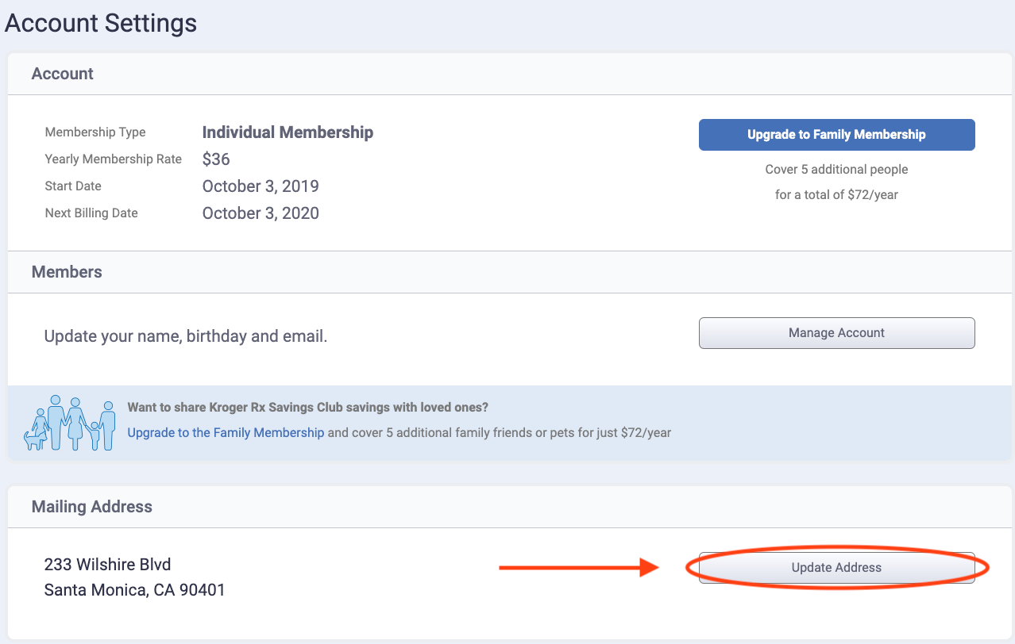Select the Account section header
Viewport: 1015px width, 644px height.
pos(63,74)
